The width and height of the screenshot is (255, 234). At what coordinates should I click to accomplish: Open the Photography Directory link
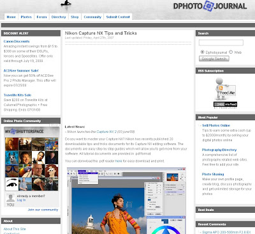click(219, 150)
